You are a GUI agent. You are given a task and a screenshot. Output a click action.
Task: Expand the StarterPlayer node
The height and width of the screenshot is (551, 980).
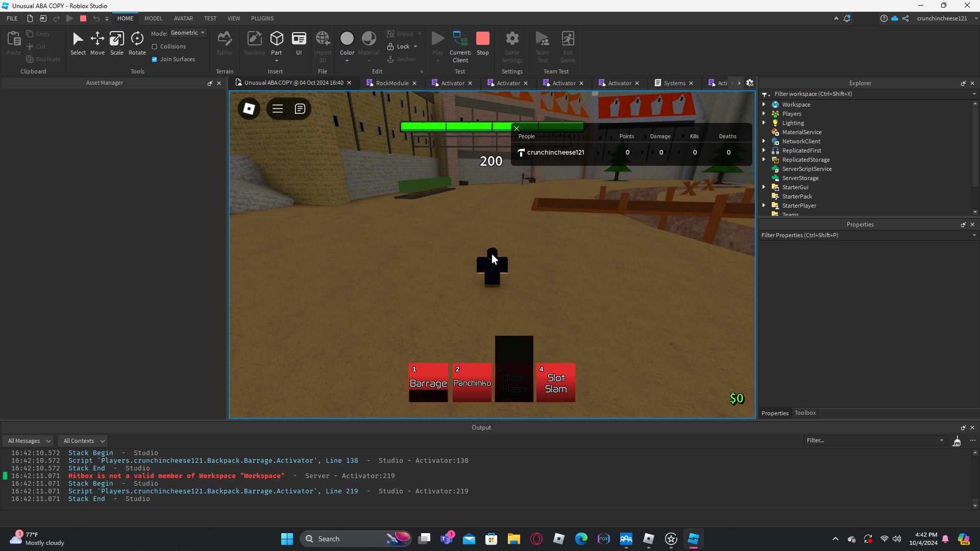[x=764, y=206]
